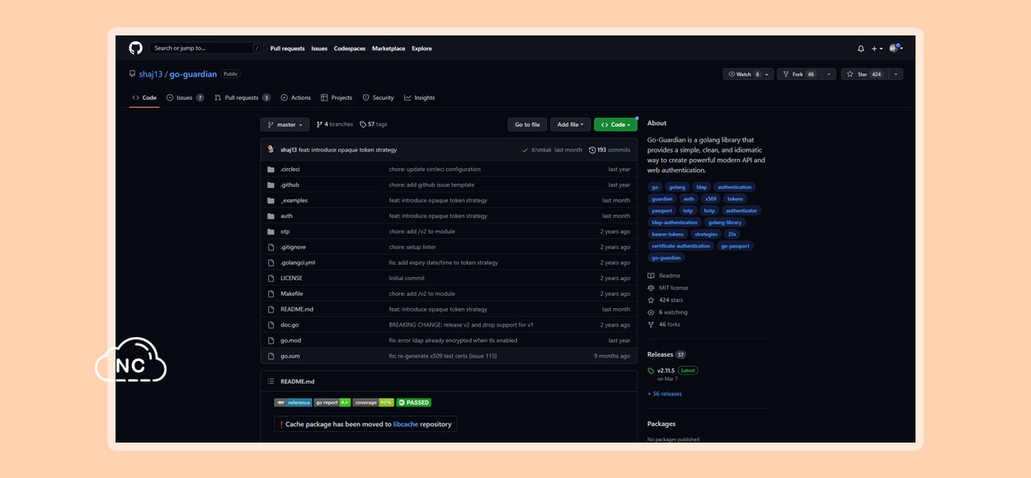Click the commit author avatar for shaj13
The image size is (1031, 478).
(x=271, y=150)
